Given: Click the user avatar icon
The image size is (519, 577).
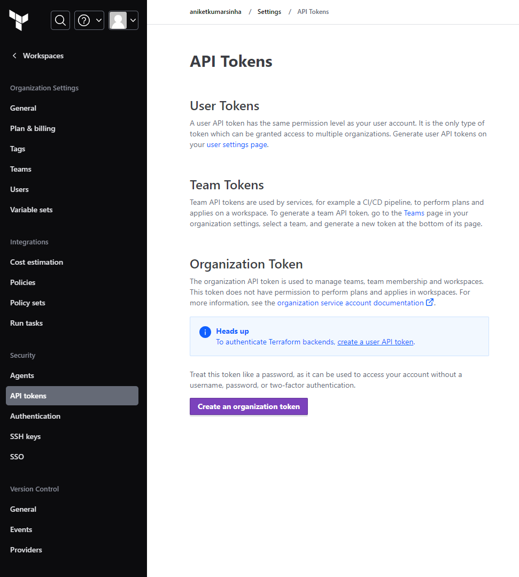Looking at the screenshot, I should 118,20.
